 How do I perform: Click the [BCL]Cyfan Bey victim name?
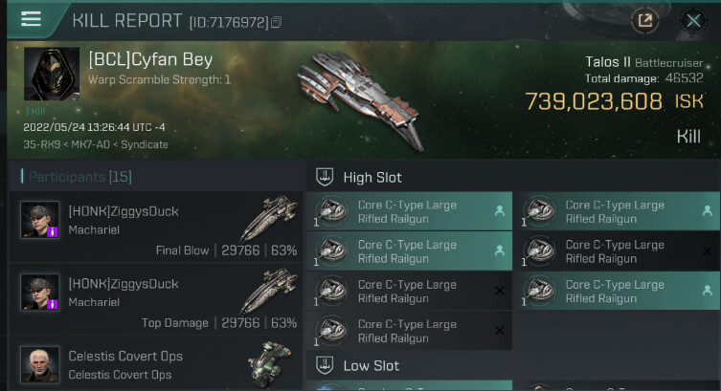[150, 59]
